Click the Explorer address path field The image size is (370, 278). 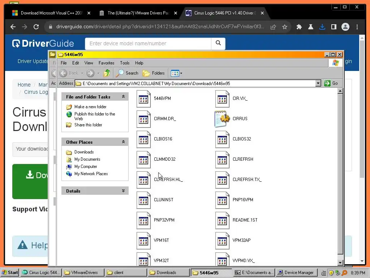pyautogui.click(x=195, y=83)
